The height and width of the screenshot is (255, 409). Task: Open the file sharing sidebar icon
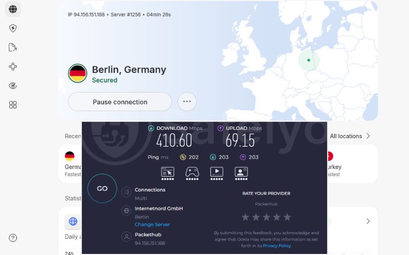click(x=13, y=47)
